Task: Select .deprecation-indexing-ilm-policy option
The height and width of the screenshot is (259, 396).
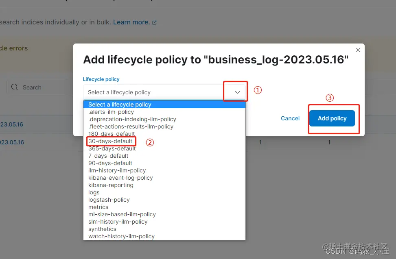Action: [164, 119]
